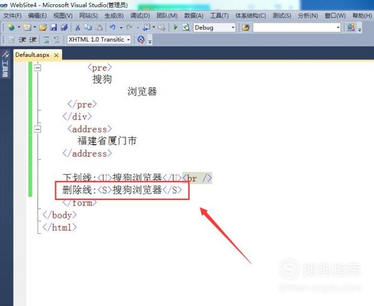Click the Increase Indent icon
The height and width of the screenshot is (306, 374).
33,39
